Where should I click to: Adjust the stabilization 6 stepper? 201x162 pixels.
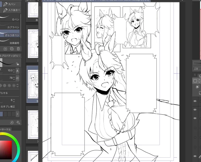pyautogui.click(x=14, y=100)
